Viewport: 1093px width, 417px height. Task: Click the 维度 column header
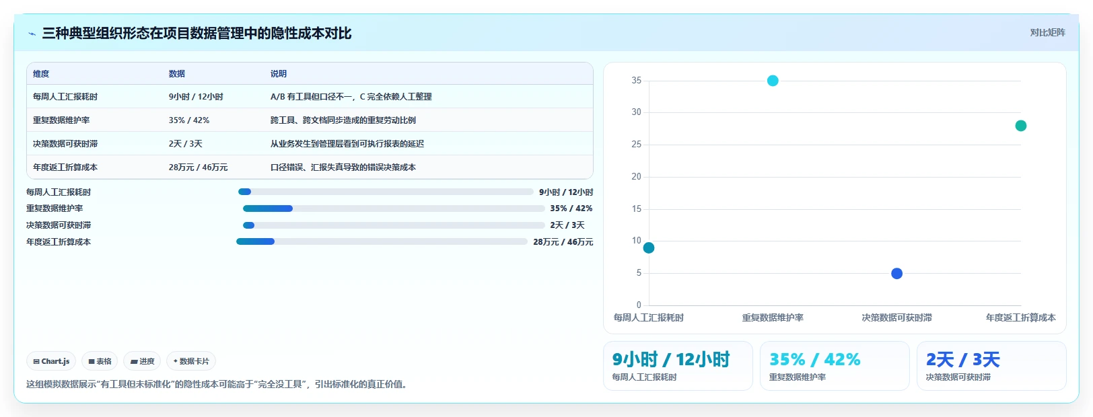[x=41, y=74]
